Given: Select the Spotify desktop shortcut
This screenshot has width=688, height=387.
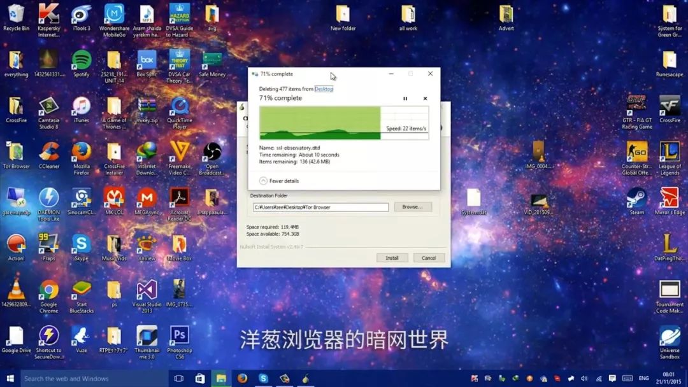Looking at the screenshot, I should tap(82, 64).
